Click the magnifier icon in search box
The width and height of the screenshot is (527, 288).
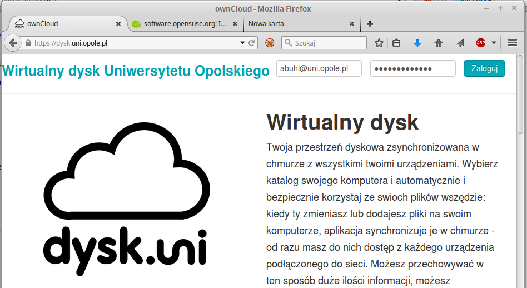pyautogui.click(x=288, y=43)
